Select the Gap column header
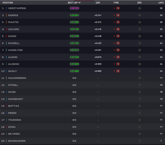This screenshot has width=165, height=145. [x=98, y=3]
